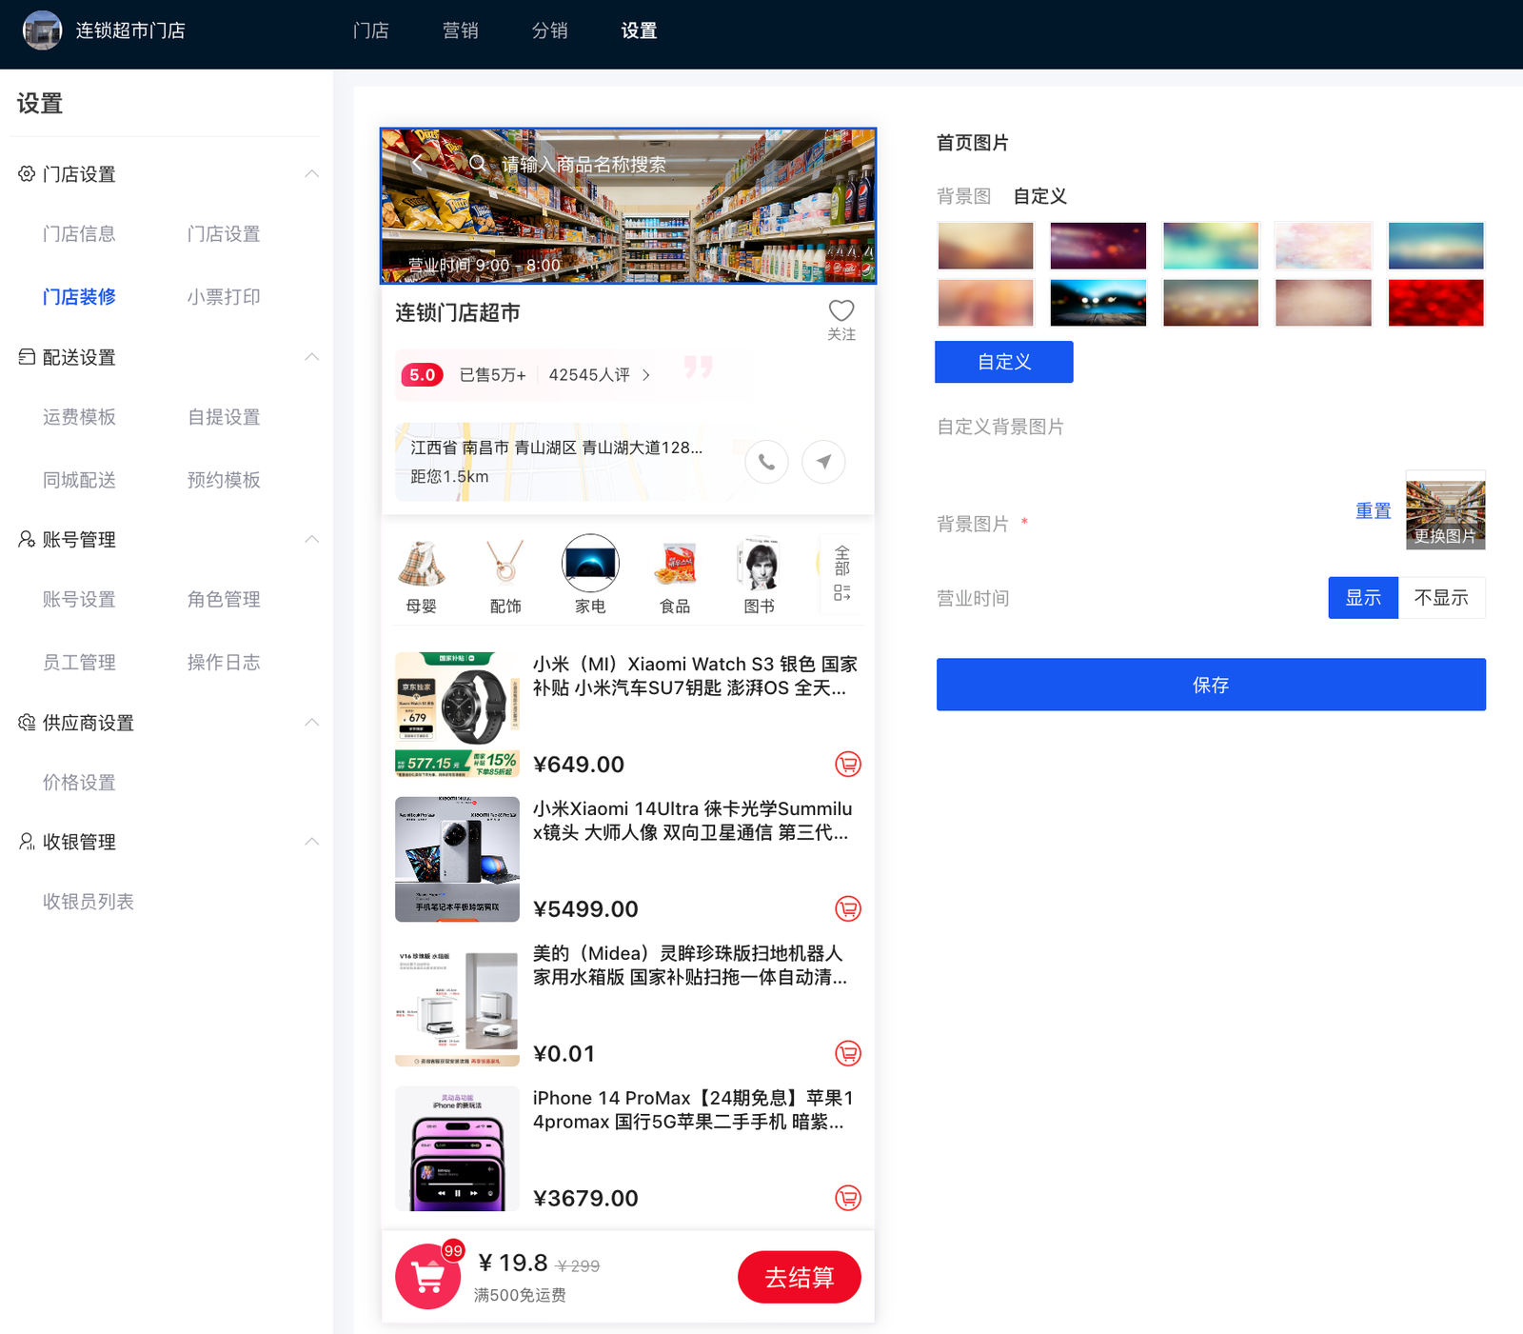Image resolution: width=1523 pixels, height=1334 pixels.
Task: Click the back arrow in store banner
Action: click(417, 164)
